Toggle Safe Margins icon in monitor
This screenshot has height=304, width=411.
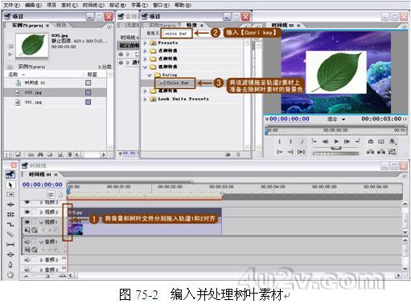(x=381, y=141)
